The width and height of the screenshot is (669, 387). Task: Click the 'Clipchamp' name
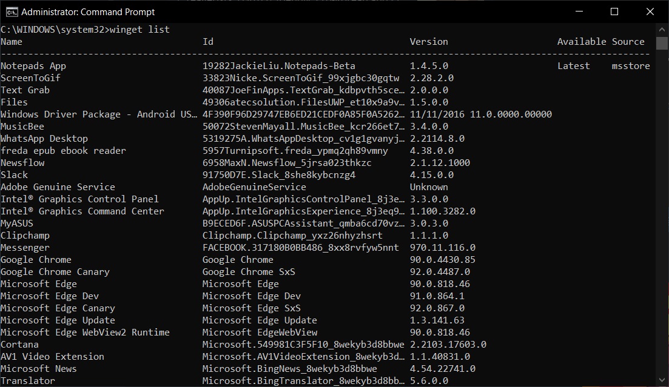pyautogui.click(x=25, y=236)
